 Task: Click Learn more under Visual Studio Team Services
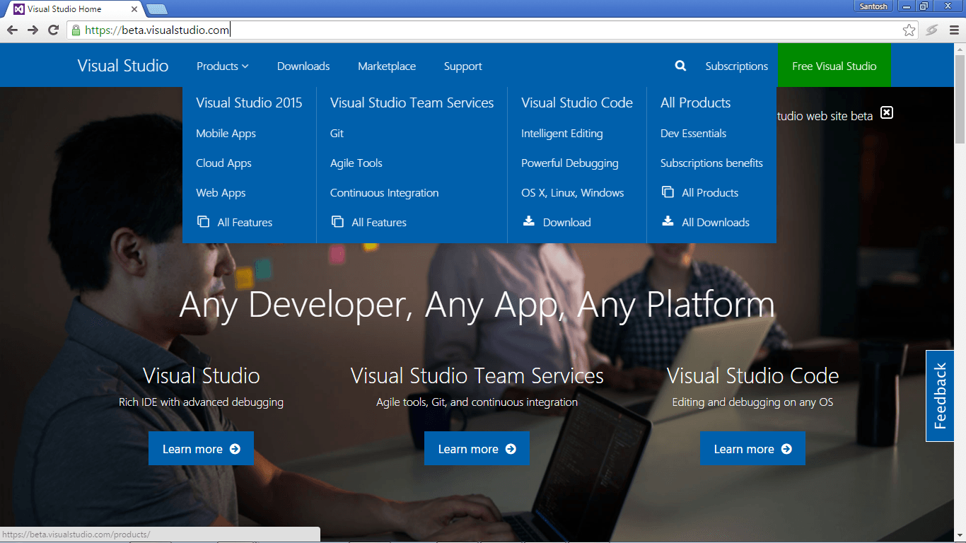(477, 448)
